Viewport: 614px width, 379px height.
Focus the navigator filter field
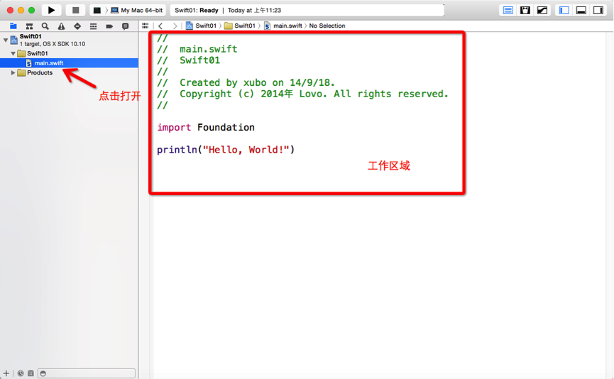pyautogui.click(x=87, y=373)
